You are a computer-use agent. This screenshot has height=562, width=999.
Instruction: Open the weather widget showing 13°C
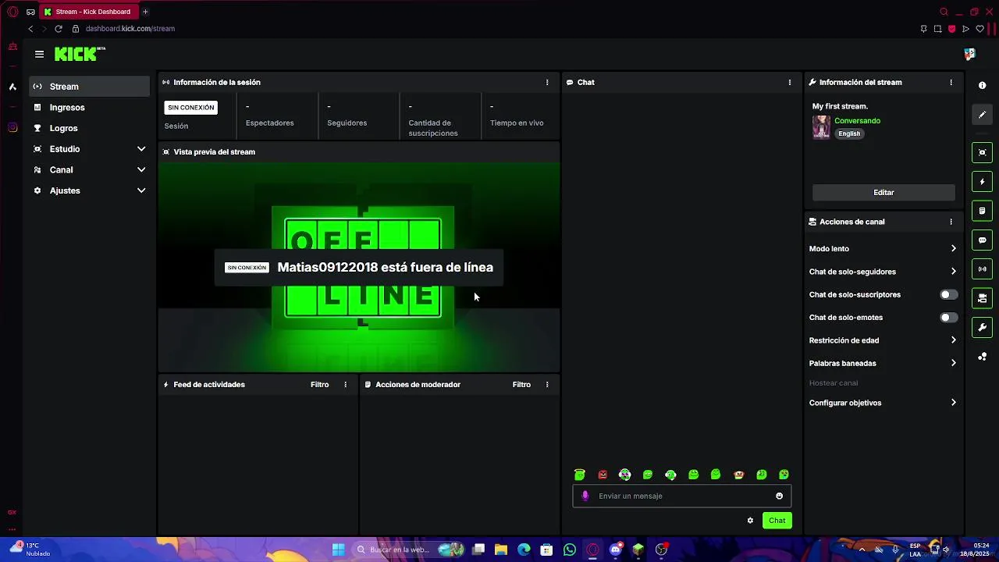pos(30,550)
